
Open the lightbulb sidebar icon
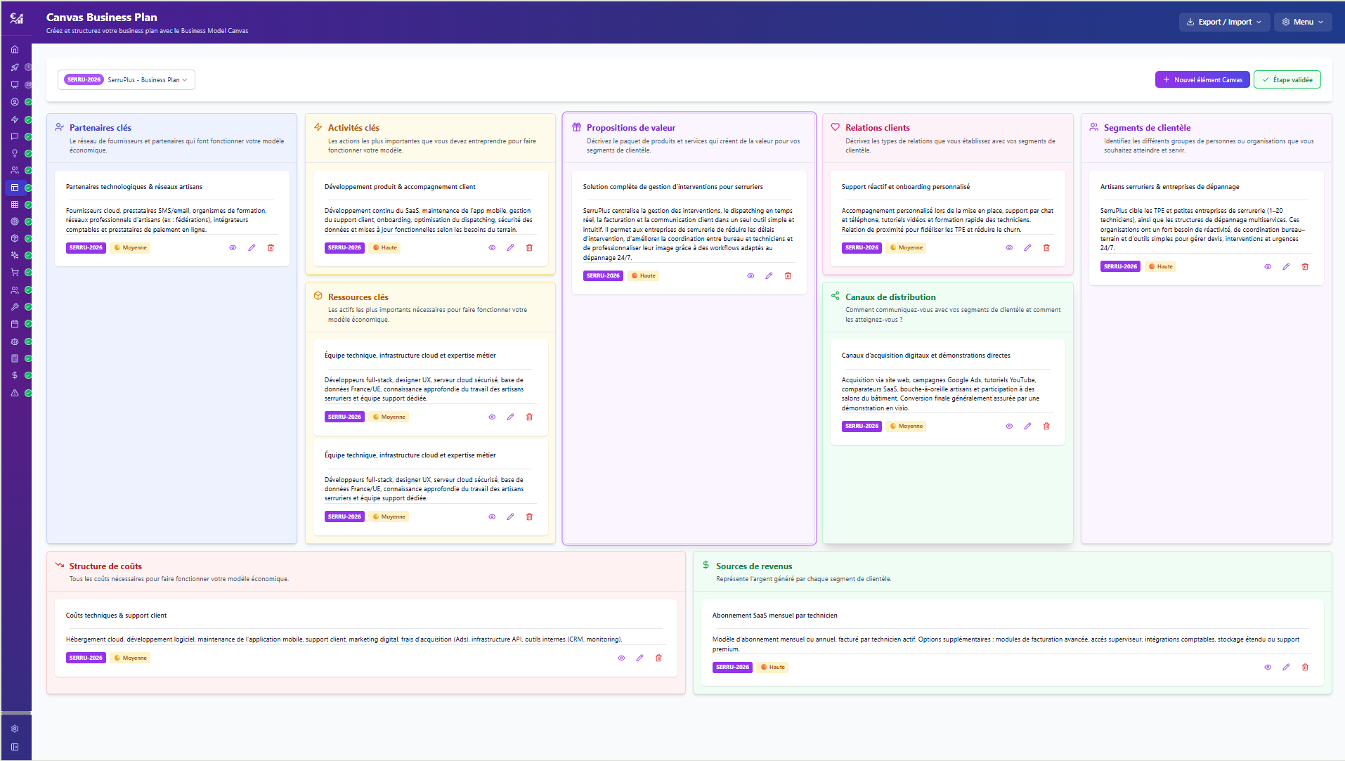tap(15, 153)
